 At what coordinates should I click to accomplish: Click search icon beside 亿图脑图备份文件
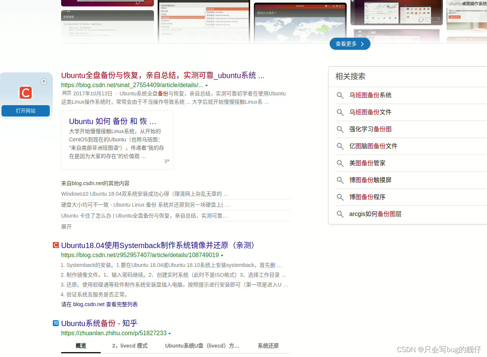click(x=340, y=146)
